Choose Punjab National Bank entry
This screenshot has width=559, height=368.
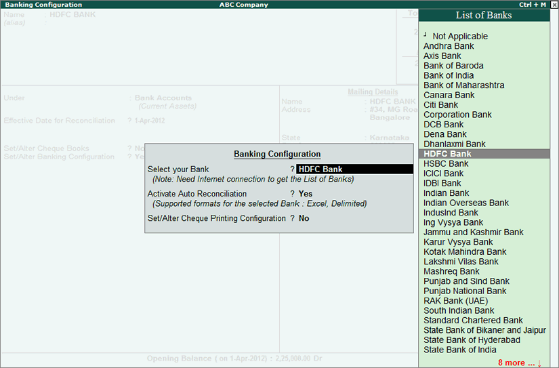(465, 291)
